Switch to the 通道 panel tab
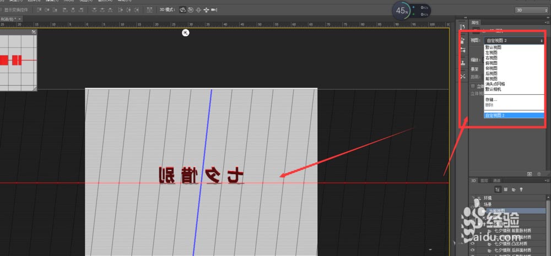551x256 pixels. 496,181
